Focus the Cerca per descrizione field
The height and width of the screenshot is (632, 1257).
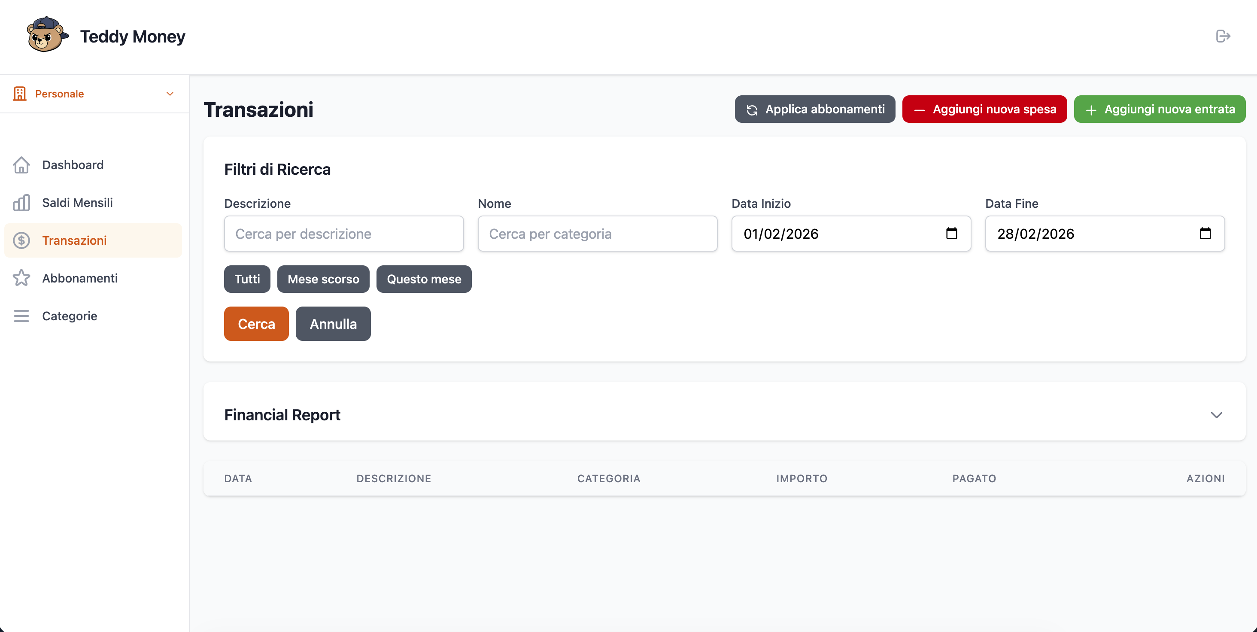pos(343,234)
